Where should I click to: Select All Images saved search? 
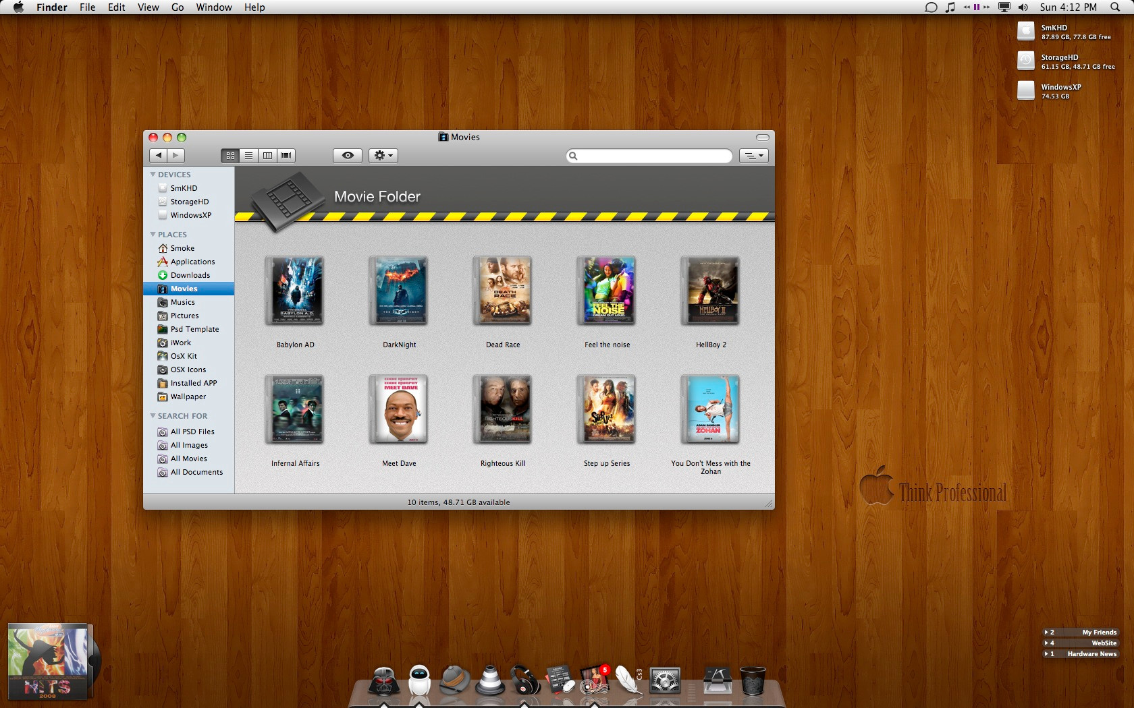point(188,445)
